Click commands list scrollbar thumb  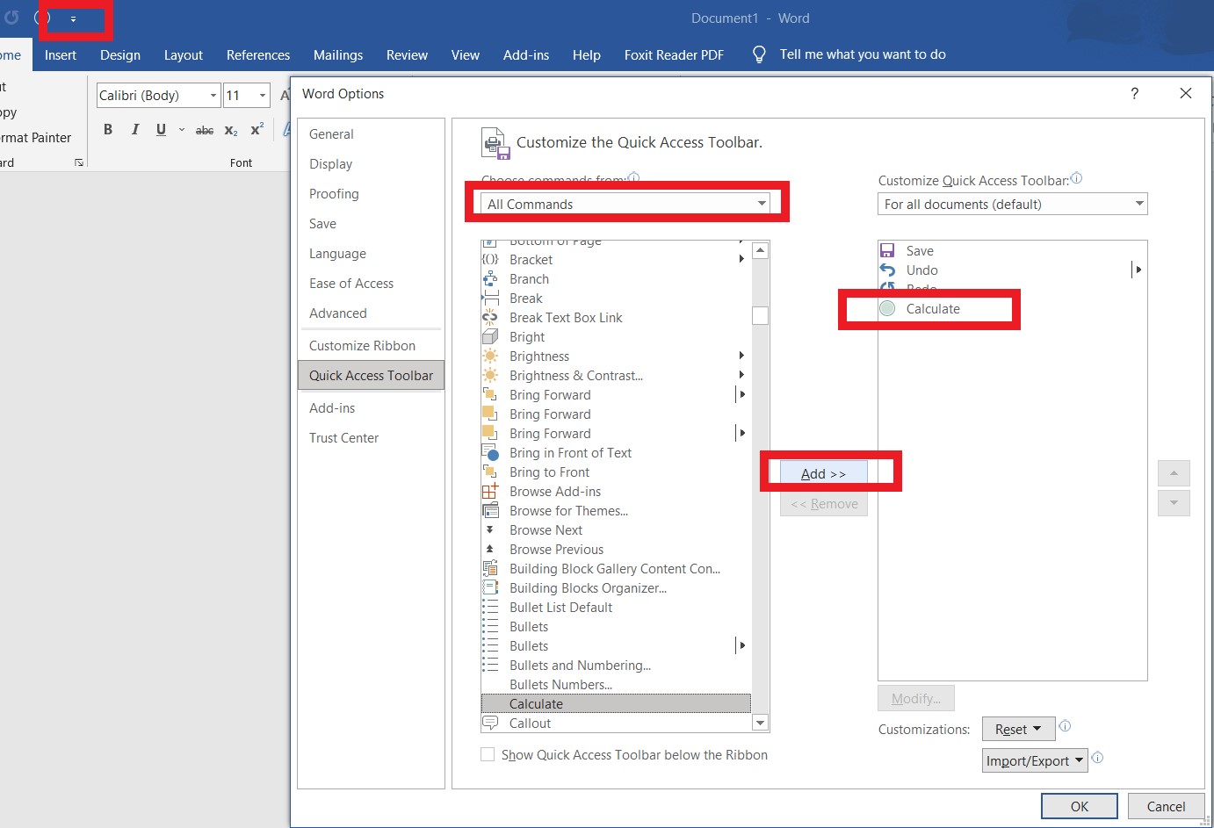pyautogui.click(x=760, y=315)
